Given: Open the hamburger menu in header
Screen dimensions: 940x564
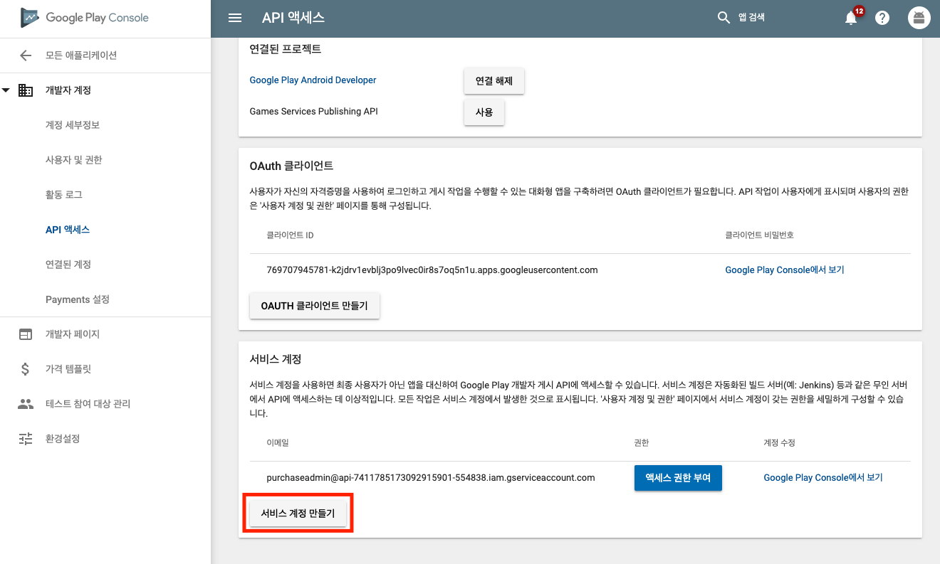Looking at the screenshot, I should pos(235,18).
